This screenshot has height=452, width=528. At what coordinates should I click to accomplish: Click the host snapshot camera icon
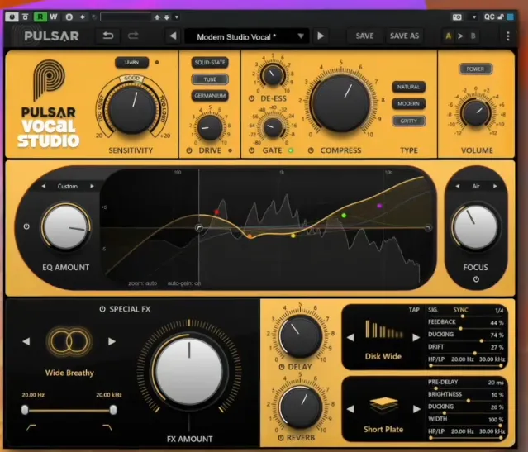[x=457, y=17]
